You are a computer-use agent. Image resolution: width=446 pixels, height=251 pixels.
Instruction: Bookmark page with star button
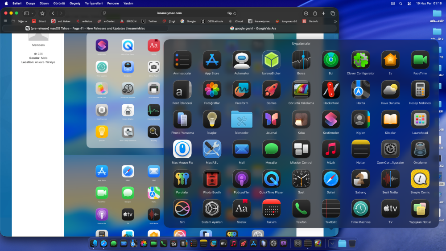click(x=42, y=13)
